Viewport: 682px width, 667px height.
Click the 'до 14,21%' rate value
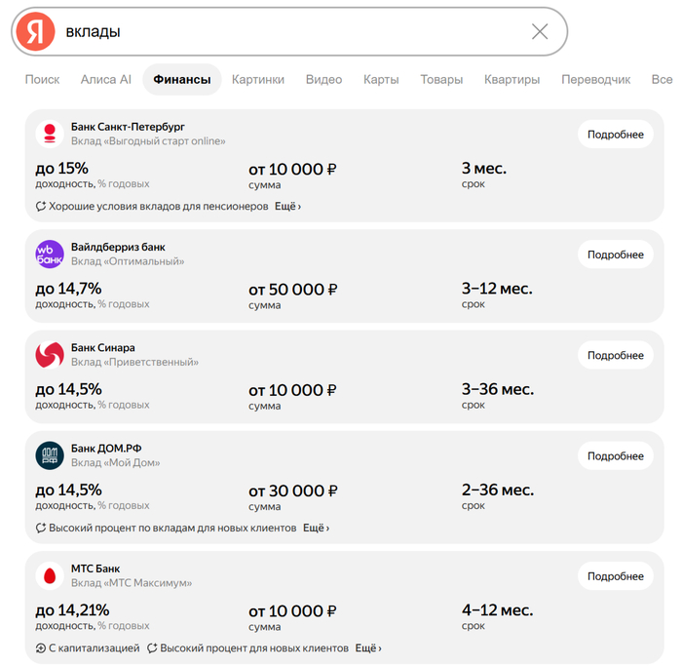(72, 610)
